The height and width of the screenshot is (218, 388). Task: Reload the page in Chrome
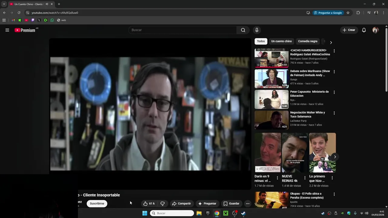[x=19, y=13]
